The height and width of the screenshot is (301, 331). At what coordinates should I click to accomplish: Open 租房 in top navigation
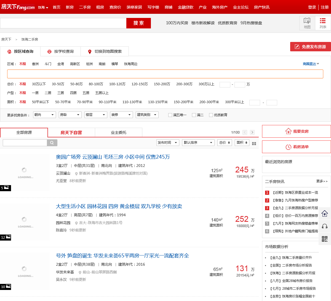pos(100,7)
